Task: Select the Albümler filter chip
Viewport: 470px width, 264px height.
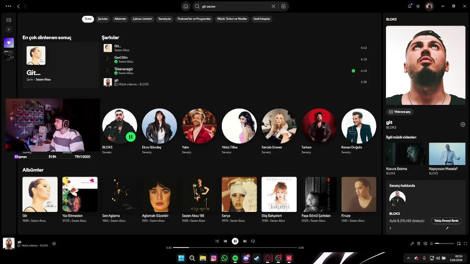Action: pyautogui.click(x=120, y=19)
